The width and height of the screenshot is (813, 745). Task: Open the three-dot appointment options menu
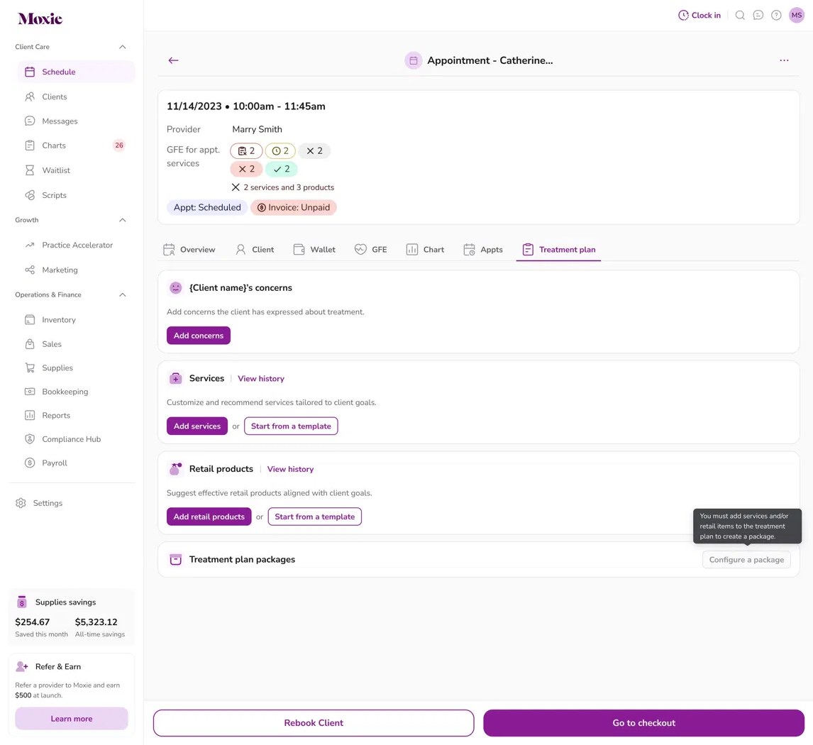click(784, 60)
